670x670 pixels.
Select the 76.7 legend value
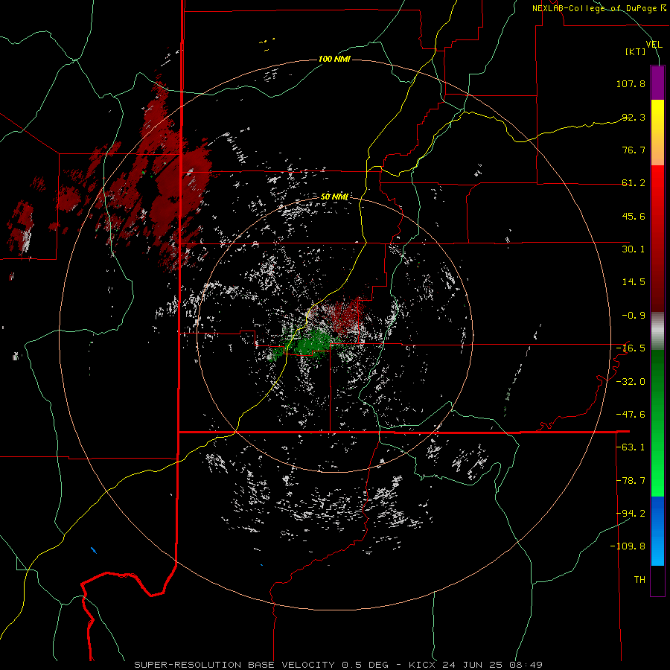point(634,150)
